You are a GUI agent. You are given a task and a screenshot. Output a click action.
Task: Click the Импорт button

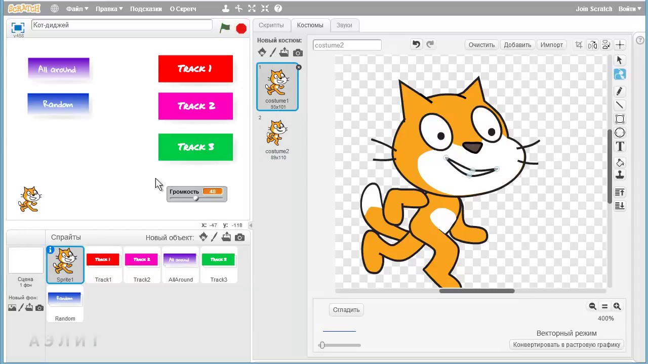(x=551, y=45)
